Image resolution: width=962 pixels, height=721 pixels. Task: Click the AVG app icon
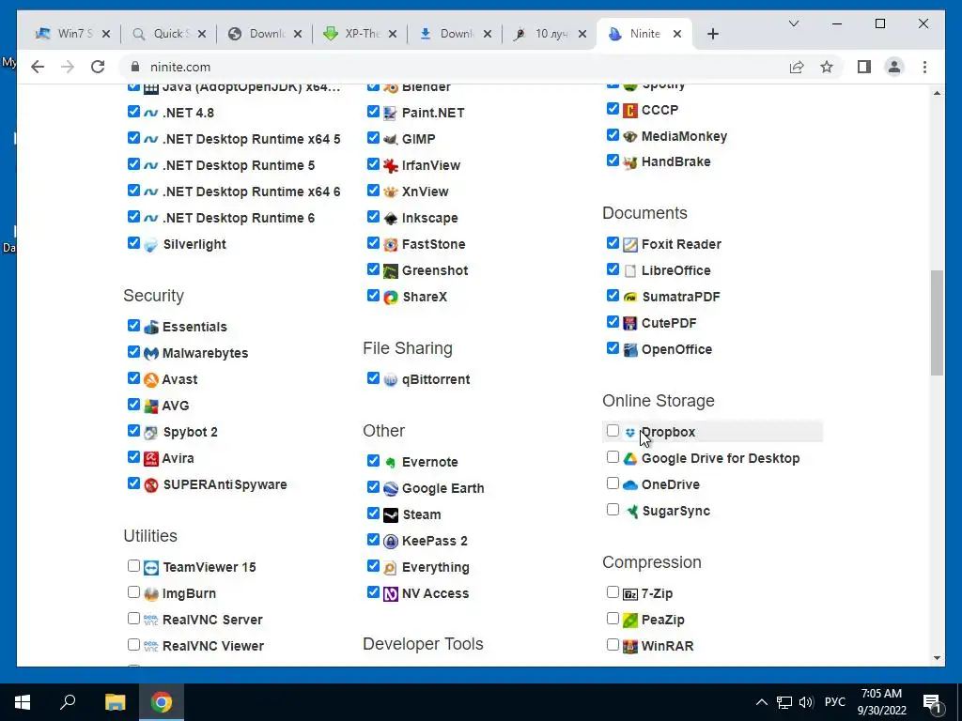(151, 407)
